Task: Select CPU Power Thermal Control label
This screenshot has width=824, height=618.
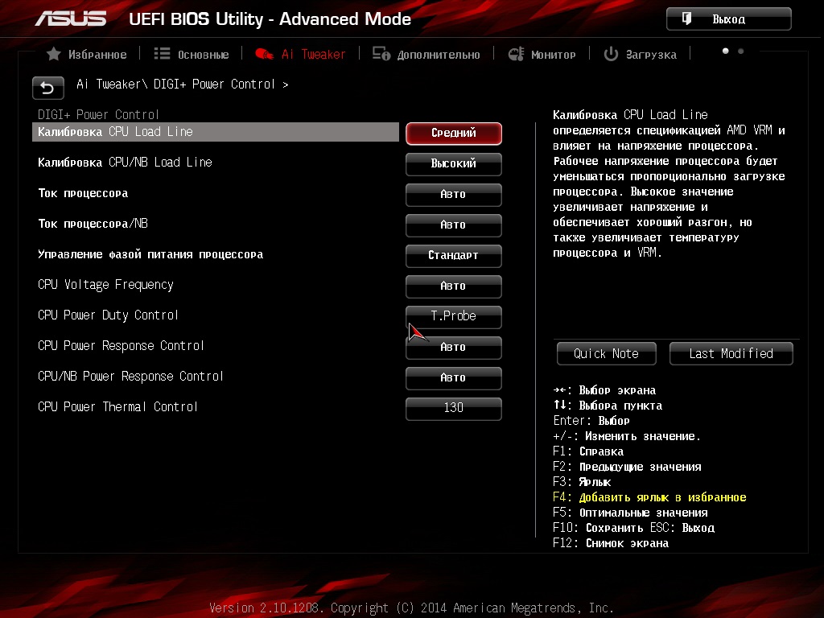Action: [117, 406]
